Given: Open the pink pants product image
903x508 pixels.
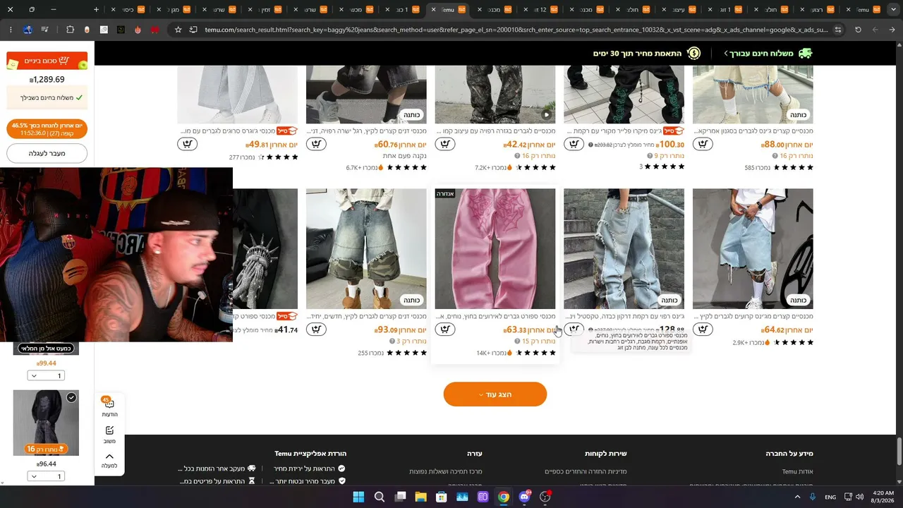Looking at the screenshot, I should (x=495, y=248).
